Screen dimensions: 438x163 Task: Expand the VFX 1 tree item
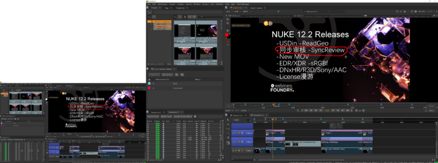[x=152, y=29]
